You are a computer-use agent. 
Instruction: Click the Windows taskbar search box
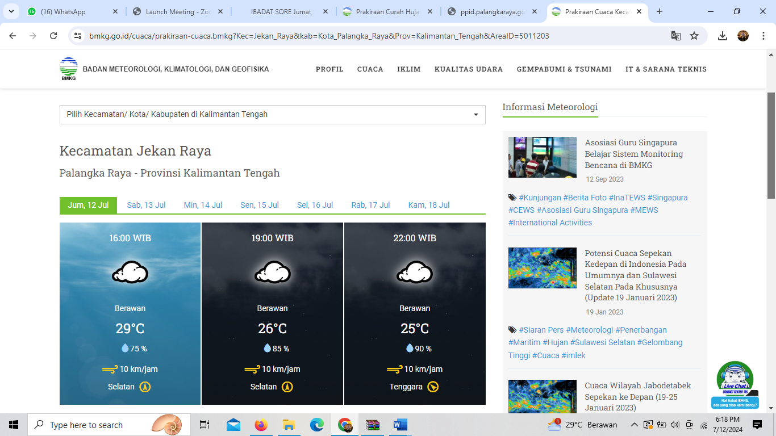pos(108,425)
